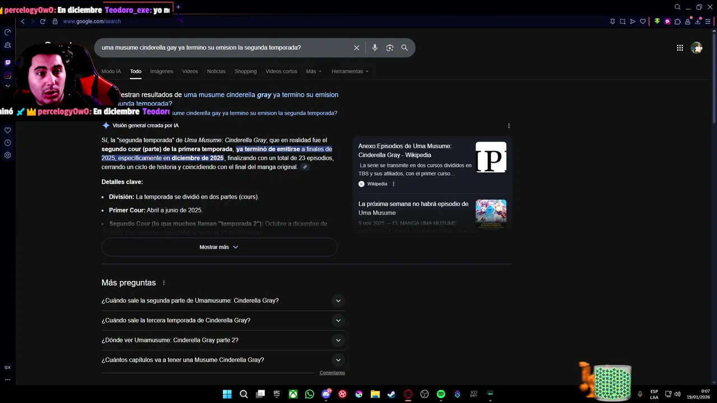
Task: Open Google apps grid
Action: (679, 48)
